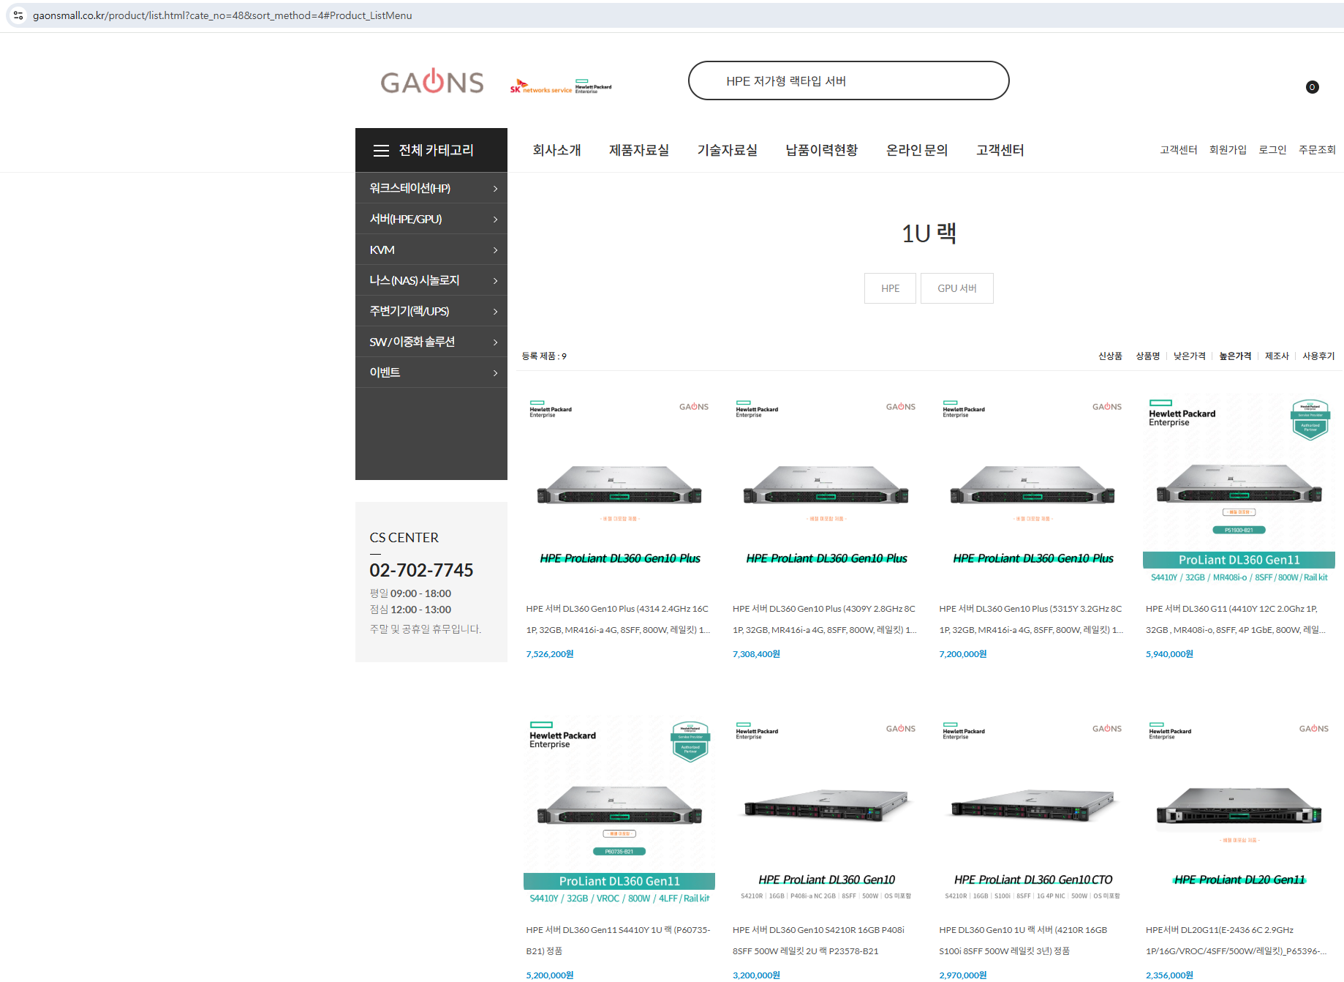Sort products by 사용후기
The image size is (1344, 982).
[1318, 356]
